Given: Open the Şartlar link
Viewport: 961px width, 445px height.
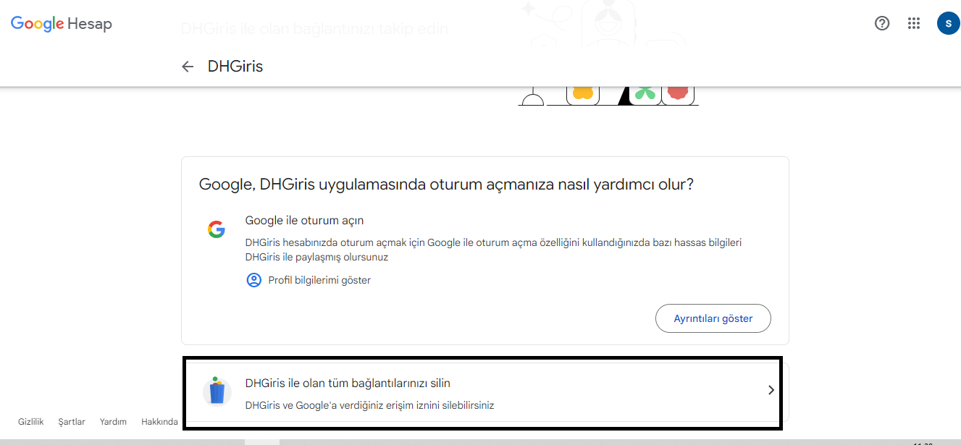Looking at the screenshot, I should tap(71, 421).
